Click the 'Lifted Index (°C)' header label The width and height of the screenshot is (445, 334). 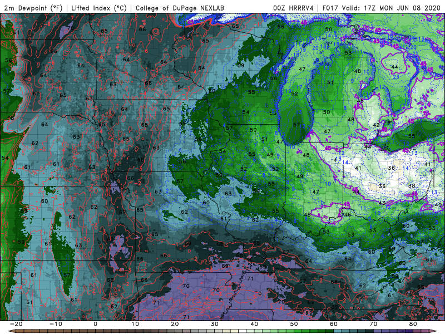[98, 8]
